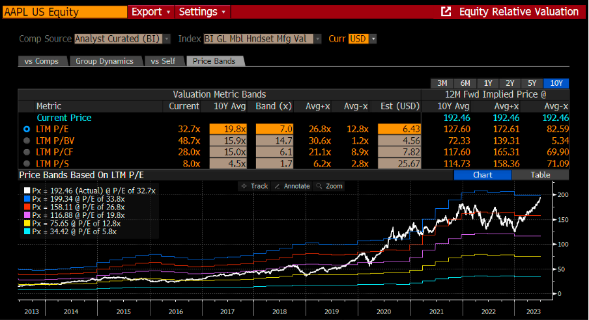Click the white actual price legend swatch
The image size is (589, 320).
(27, 191)
